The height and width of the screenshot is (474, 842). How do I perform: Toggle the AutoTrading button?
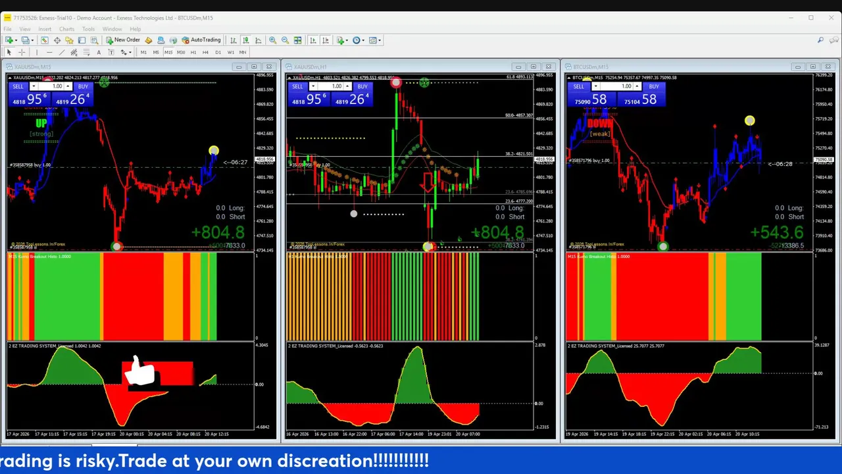point(201,40)
